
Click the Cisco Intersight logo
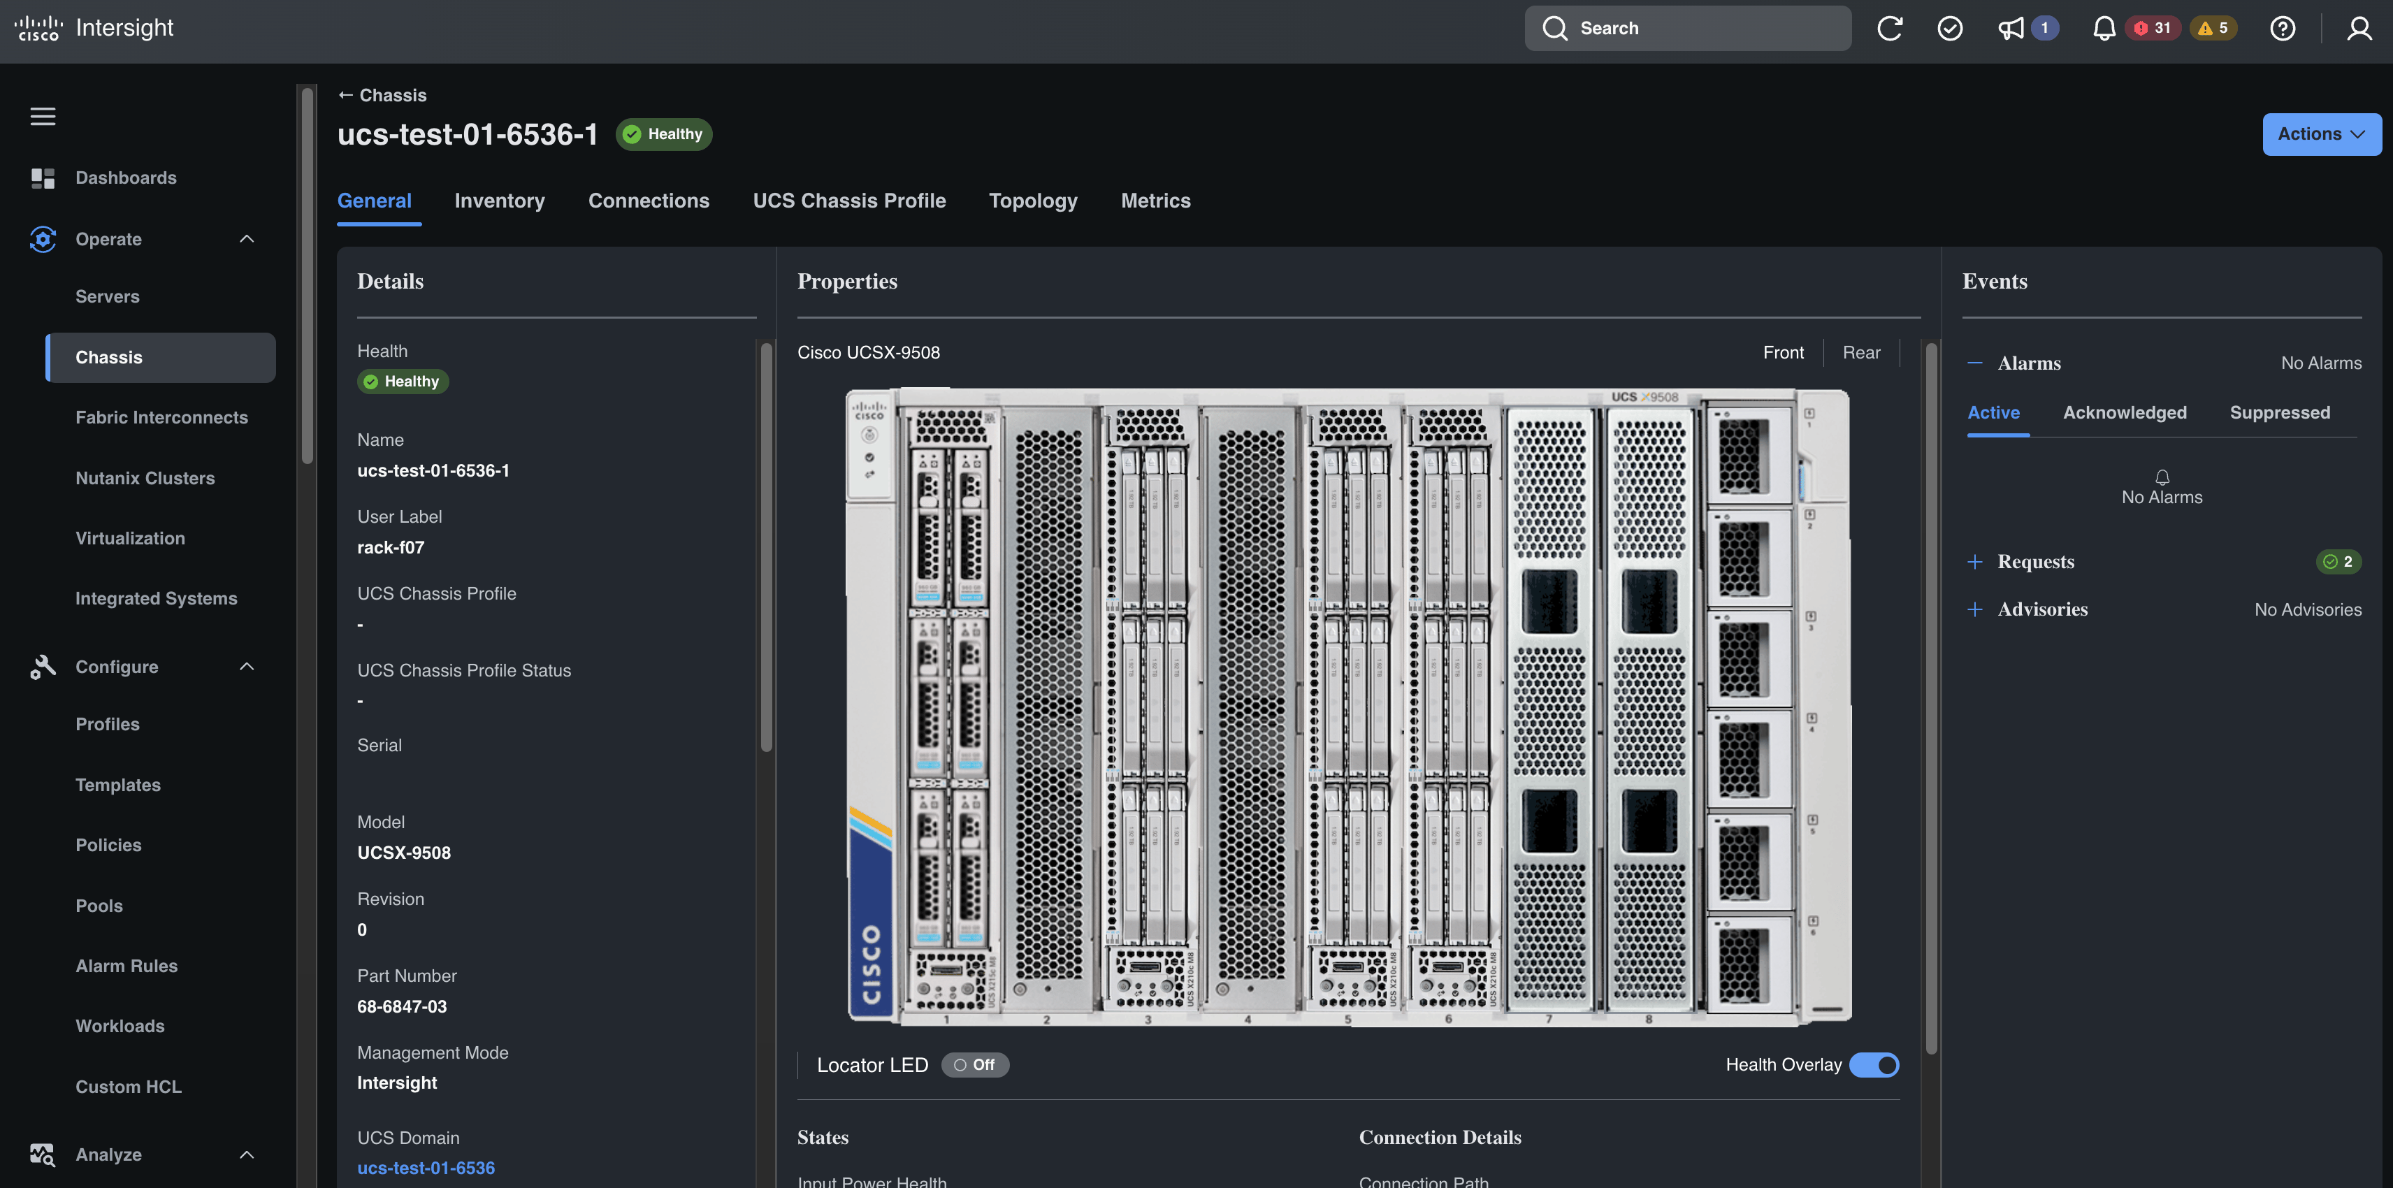tap(94, 28)
